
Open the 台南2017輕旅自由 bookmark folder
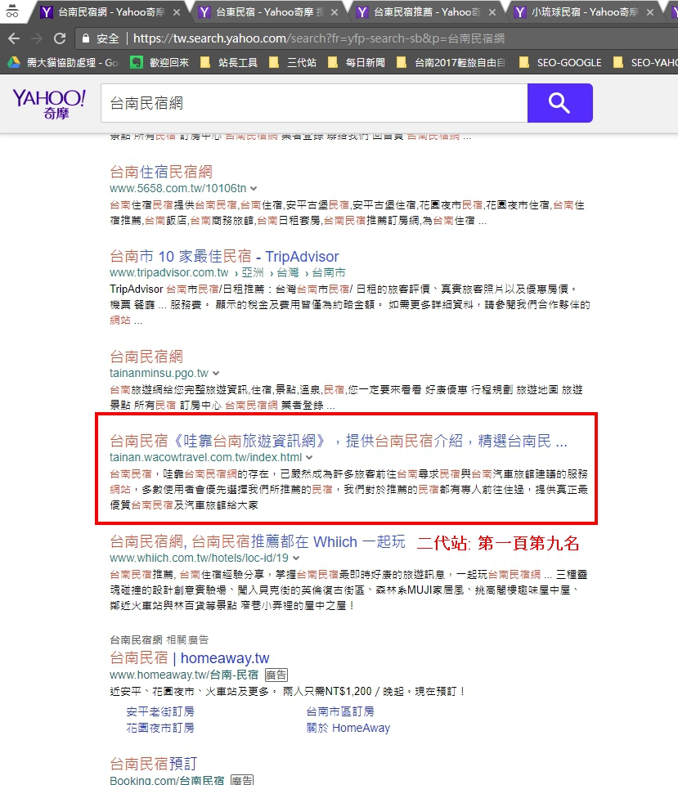(451, 63)
